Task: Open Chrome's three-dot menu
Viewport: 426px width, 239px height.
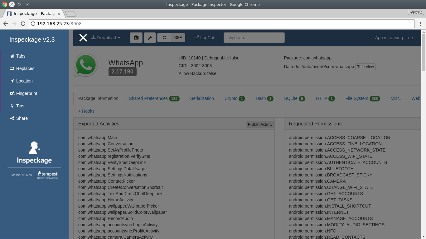Action: click(420, 24)
